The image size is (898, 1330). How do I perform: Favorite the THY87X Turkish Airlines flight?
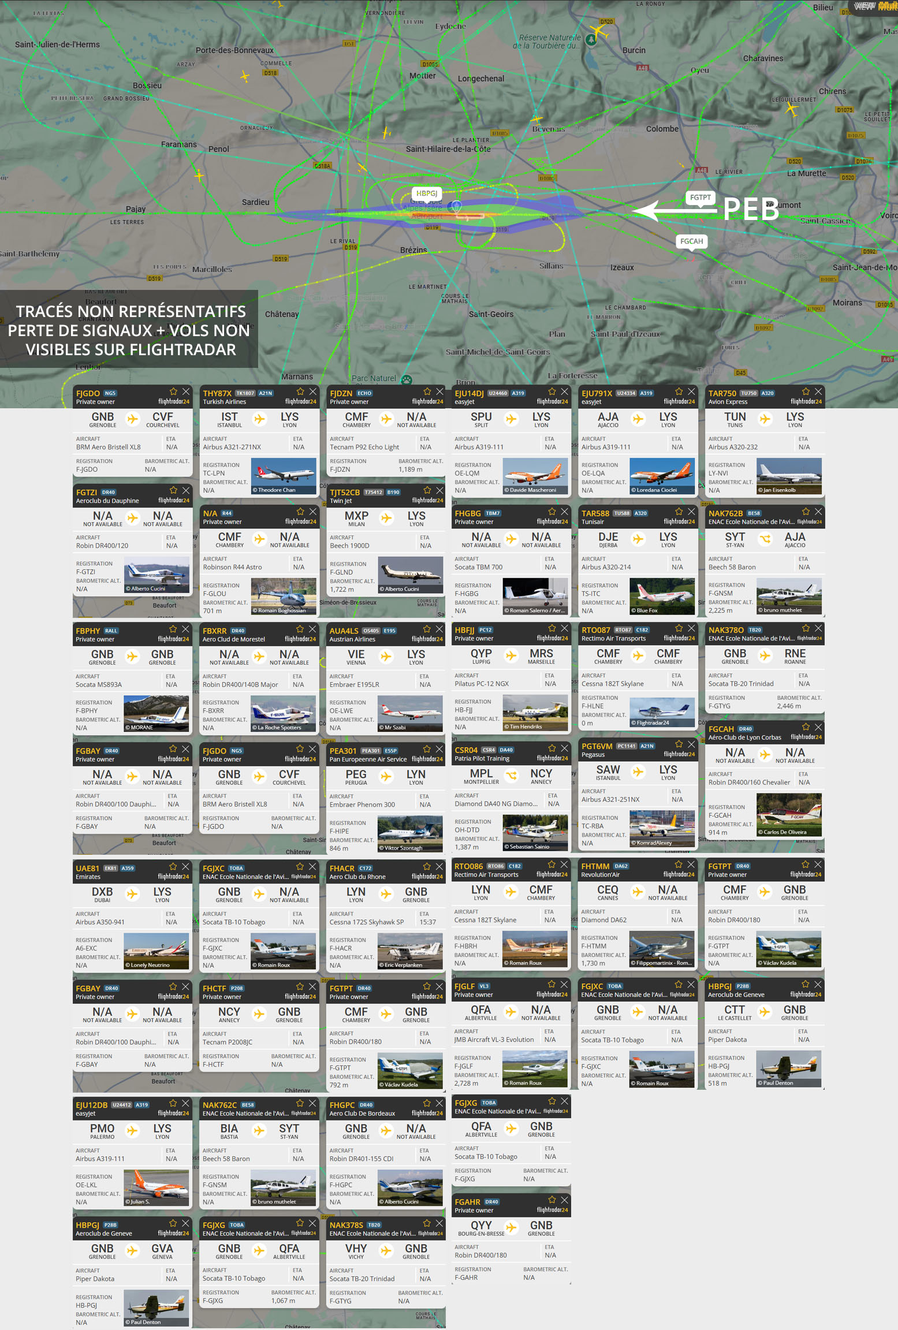click(300, 392)
